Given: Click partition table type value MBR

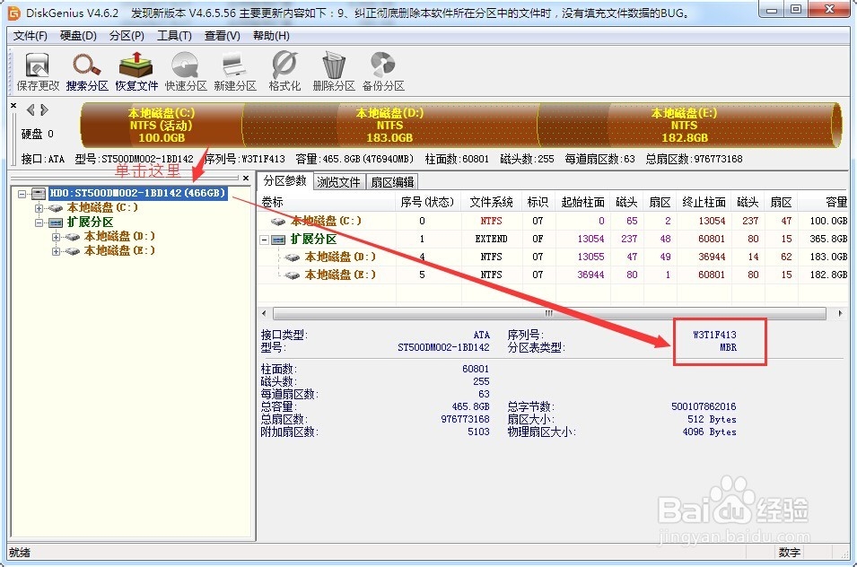Looking at the screenshot, I should point(728,347).
